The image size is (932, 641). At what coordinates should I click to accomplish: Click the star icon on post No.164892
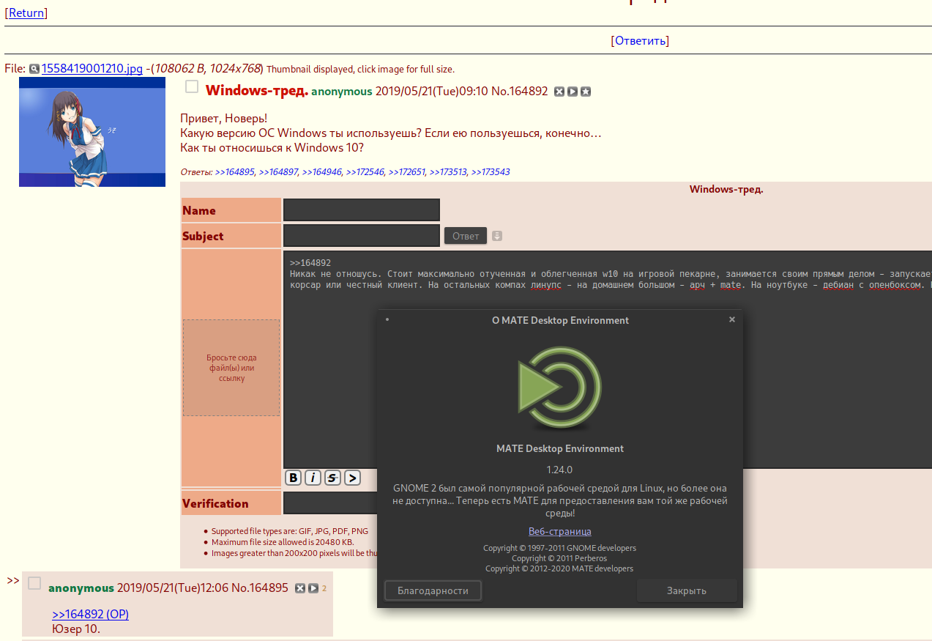586,92
